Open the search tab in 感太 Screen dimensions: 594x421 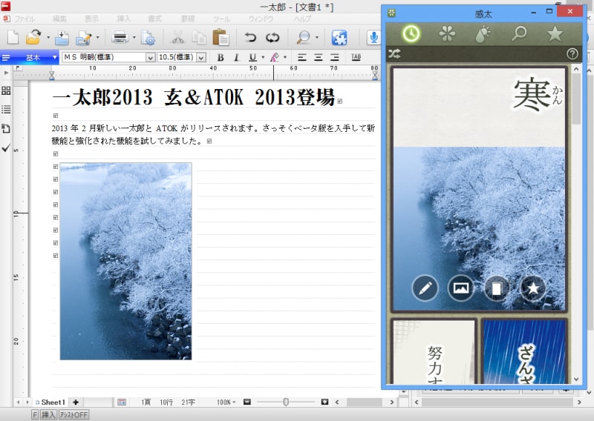[519, 33]
